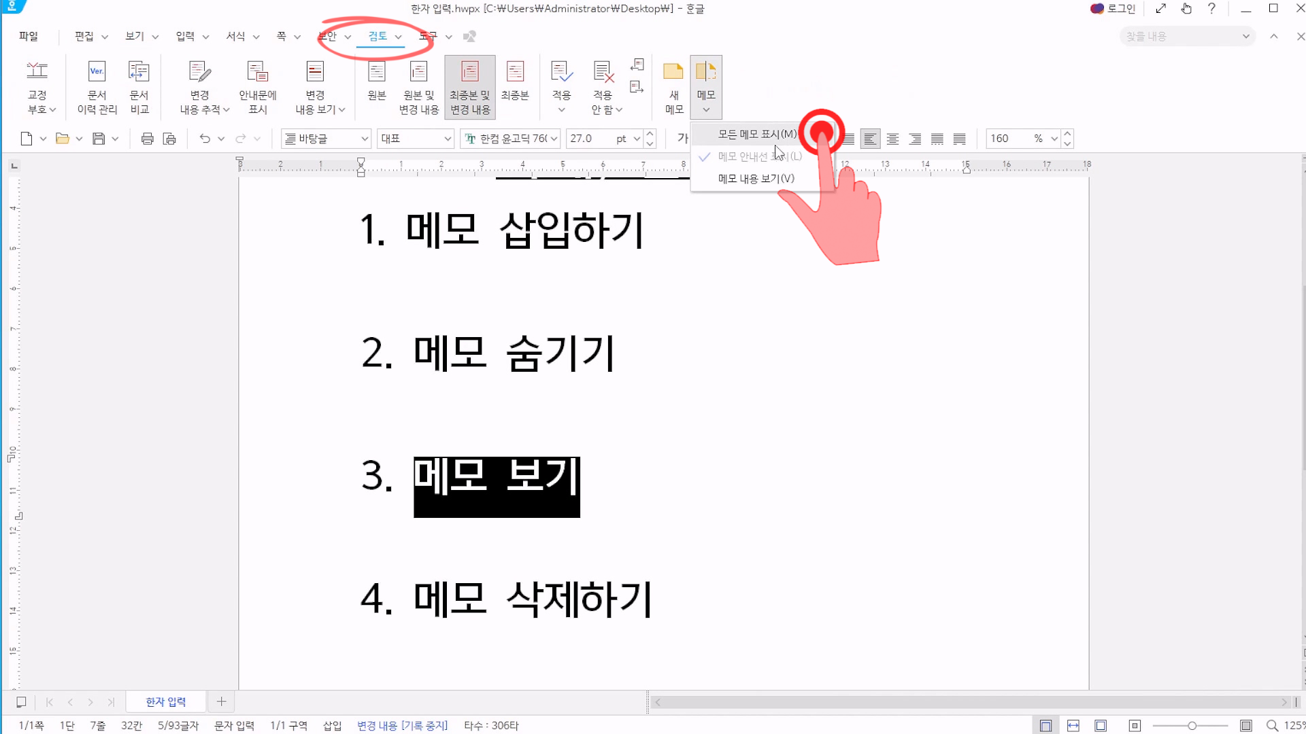The width and height of the screenshot is (1306, 734).
Task: Open 문서 이력 관리 version history
Action: [97, 72]
